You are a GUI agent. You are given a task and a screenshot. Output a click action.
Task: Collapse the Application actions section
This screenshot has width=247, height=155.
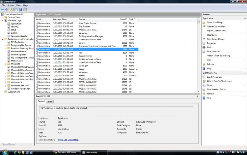click(245, 18)
